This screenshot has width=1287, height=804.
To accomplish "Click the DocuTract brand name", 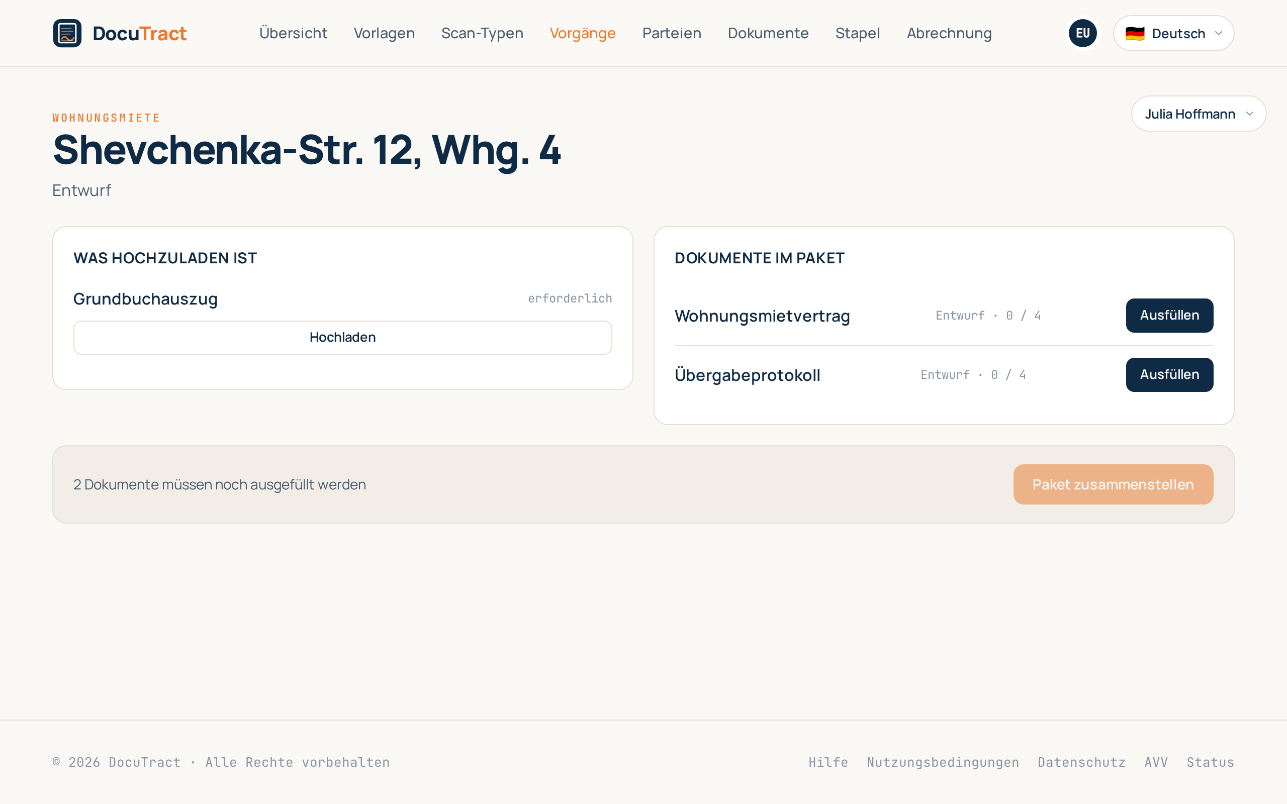I will click(139, 34).
